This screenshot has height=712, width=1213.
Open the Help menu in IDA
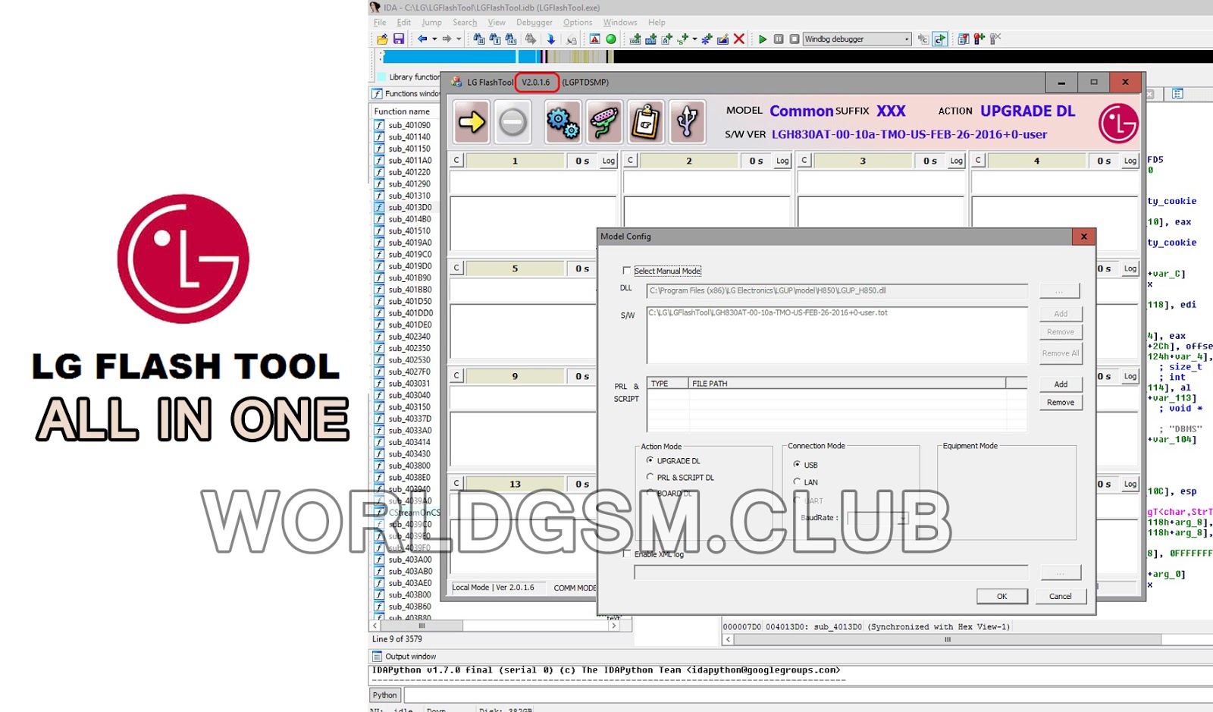pyautogui.click(x=657, y=23)
